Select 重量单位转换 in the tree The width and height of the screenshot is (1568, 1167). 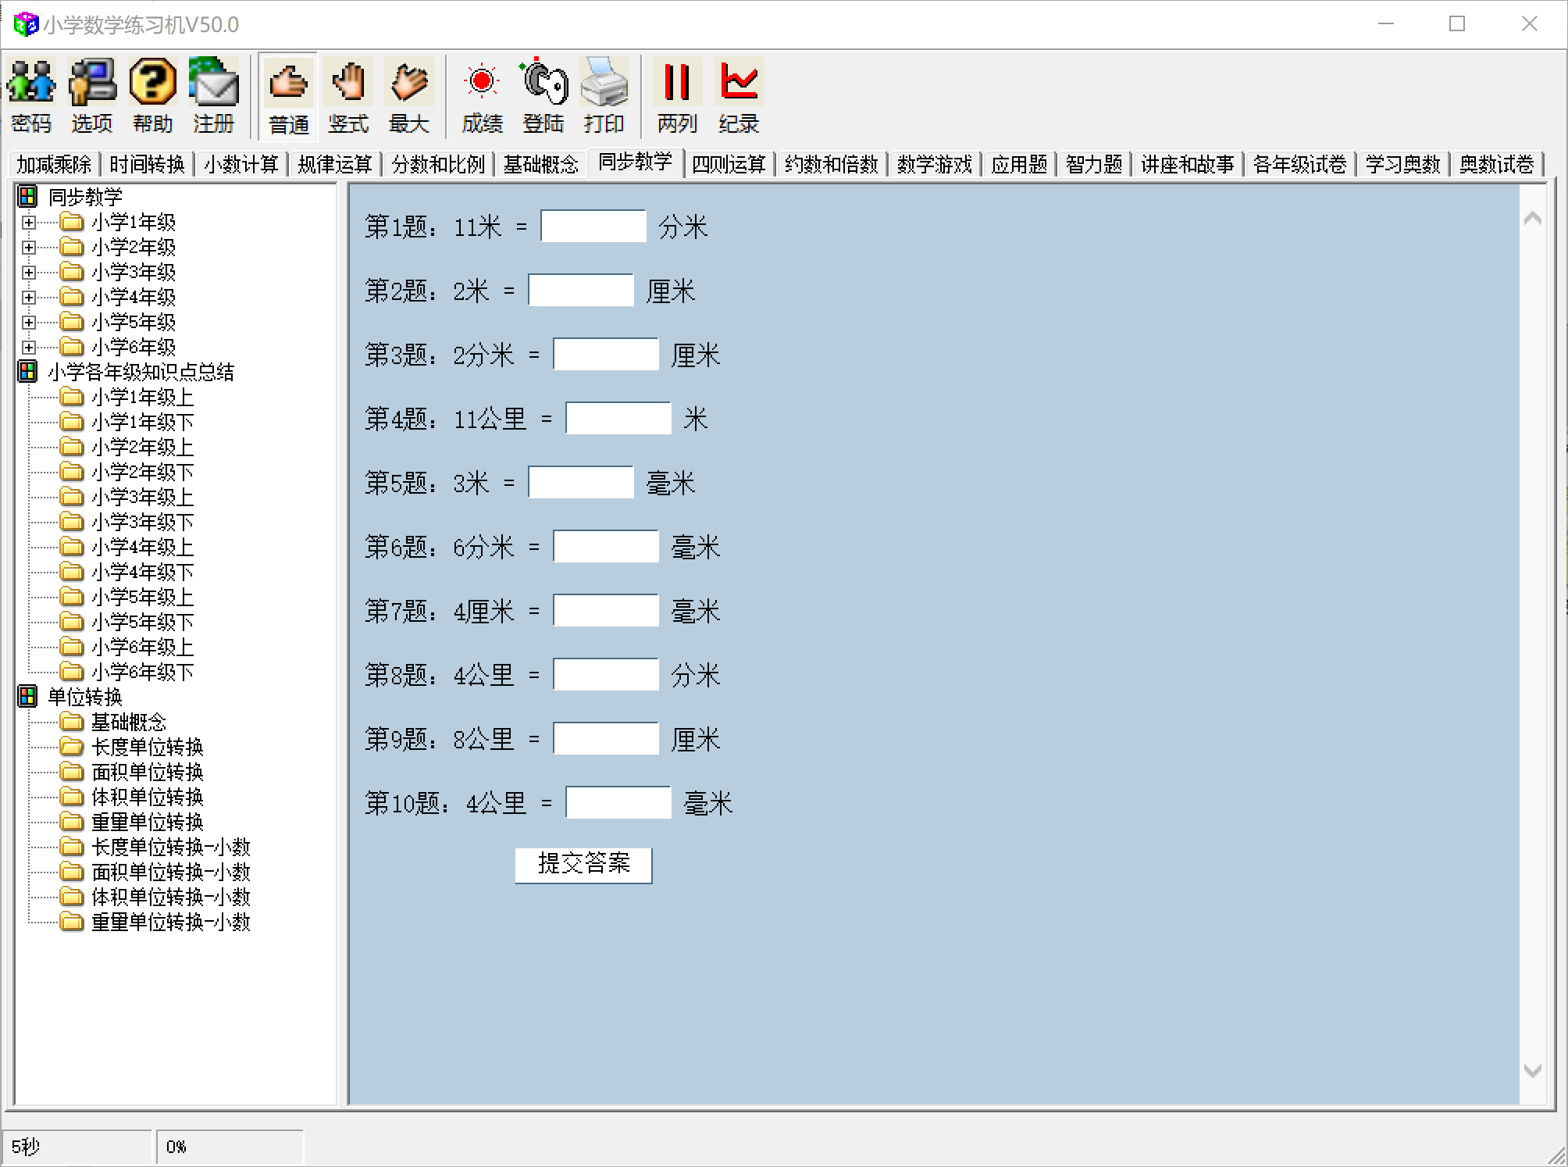pos(148,822)
